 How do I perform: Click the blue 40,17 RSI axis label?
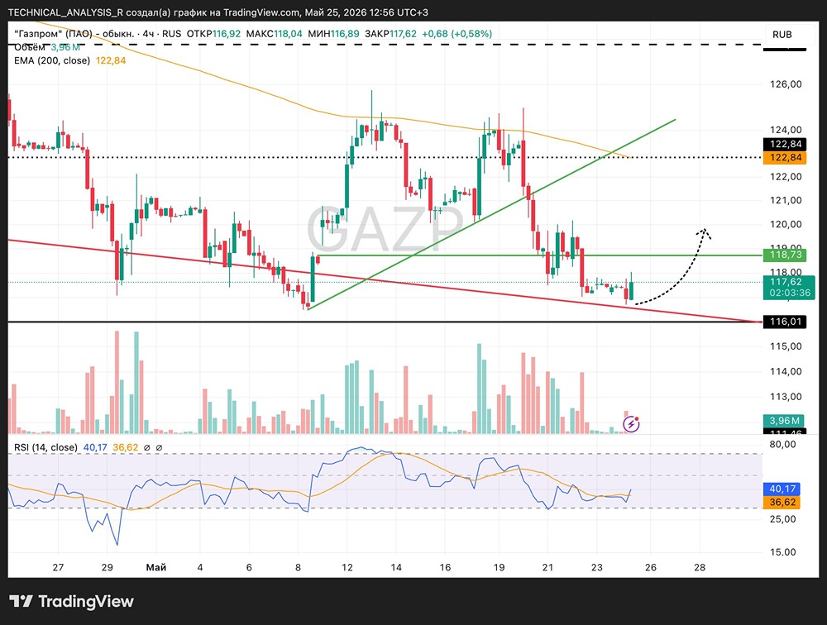tap(782, 489)
